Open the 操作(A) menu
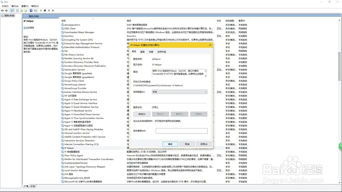The height and width of the screenshot is (192, 342). (15, 6)
